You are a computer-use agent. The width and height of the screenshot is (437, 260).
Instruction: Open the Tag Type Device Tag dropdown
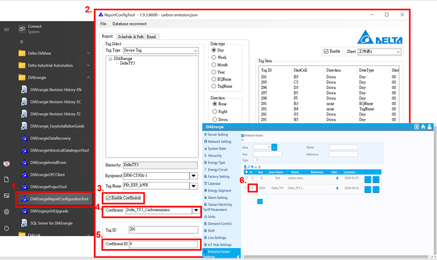point(161,50)
